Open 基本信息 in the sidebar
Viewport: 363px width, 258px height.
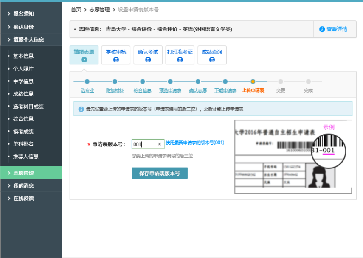tap(23, 56)
